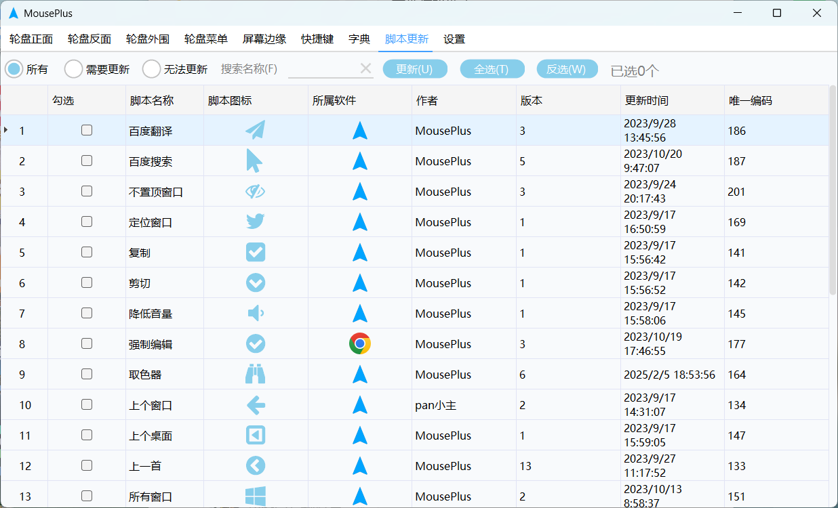This screenshot has width=838, height=508.
Task: Click the Chrome icon in 强制编辑 row
Action: (360, 344)
